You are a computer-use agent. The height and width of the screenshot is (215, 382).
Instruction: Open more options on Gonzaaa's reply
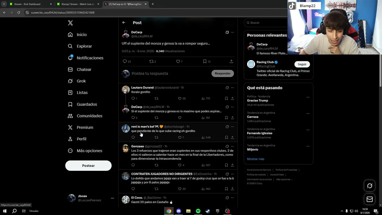coord(232,146)
